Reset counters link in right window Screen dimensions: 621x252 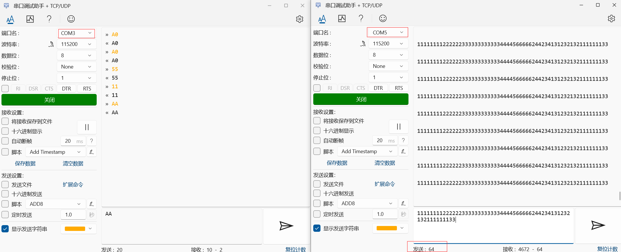(x=607, y=249)
